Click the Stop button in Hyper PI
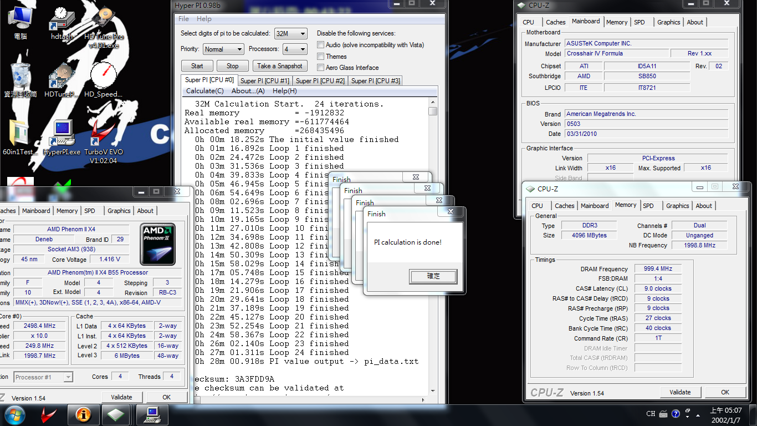 tap(232, 65)
